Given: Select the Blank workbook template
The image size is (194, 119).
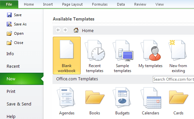Looking at the screenshot, I should [67, 56].
